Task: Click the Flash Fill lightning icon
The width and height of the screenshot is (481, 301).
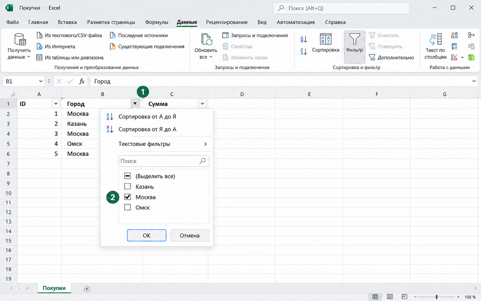Action: click(454, 35)
